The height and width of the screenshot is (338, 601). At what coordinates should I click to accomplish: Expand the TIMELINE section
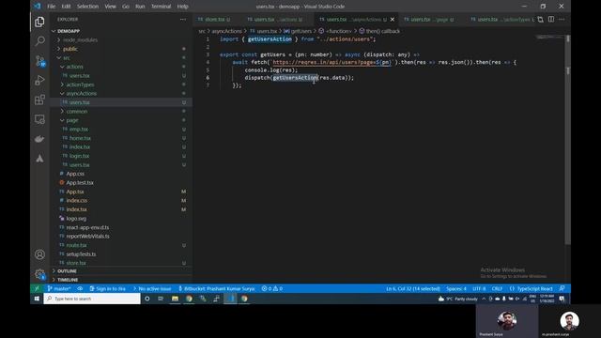(122, 280)
